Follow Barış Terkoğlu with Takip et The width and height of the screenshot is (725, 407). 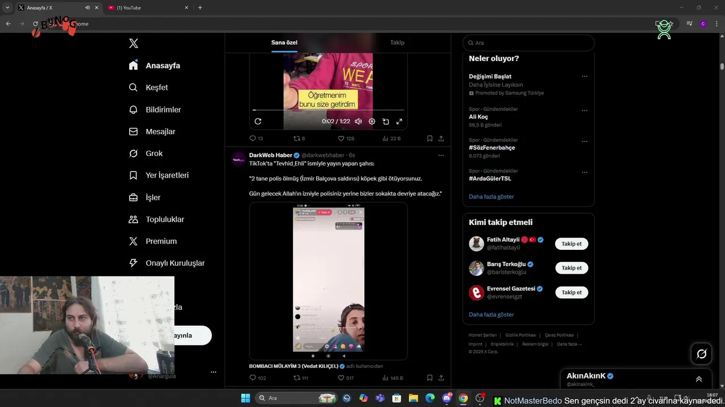(x=572, y=268)
